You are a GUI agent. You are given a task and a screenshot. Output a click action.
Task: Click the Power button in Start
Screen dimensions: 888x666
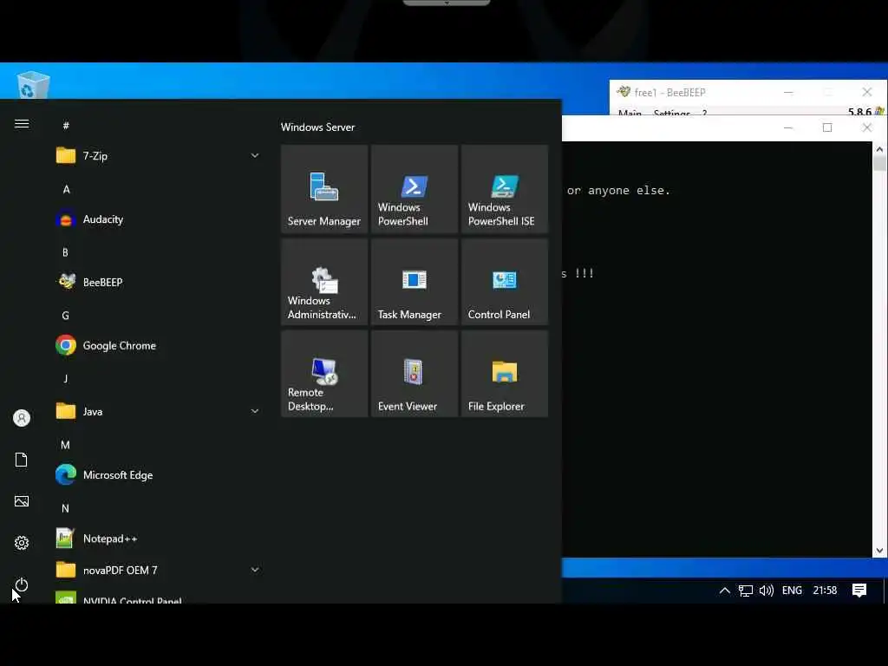[22, 584]
